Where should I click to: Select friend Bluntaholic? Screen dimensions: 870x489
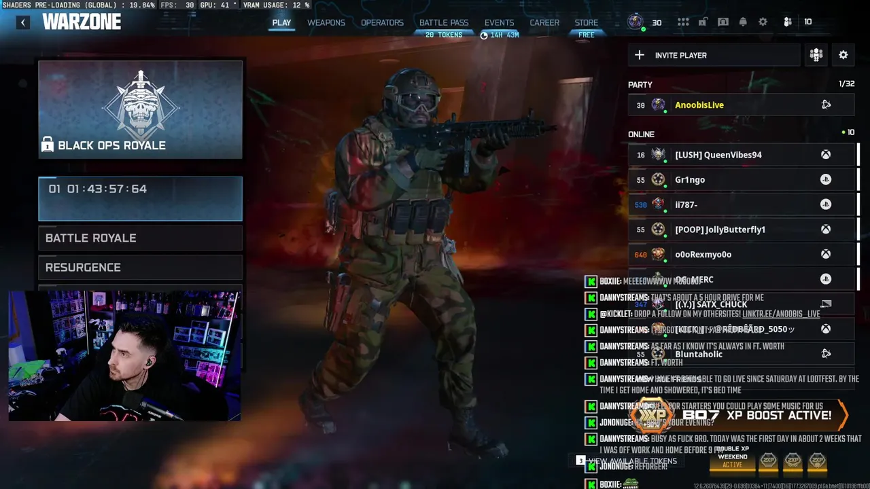(x=741, y=354)
